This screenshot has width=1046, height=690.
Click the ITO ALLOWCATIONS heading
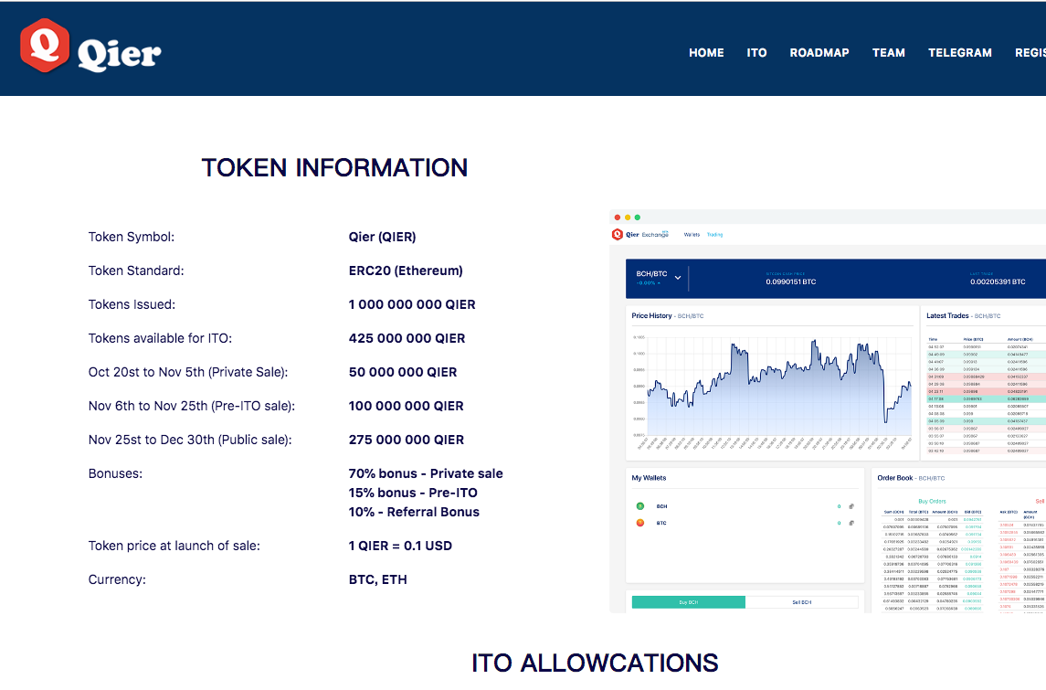point(595,663)
